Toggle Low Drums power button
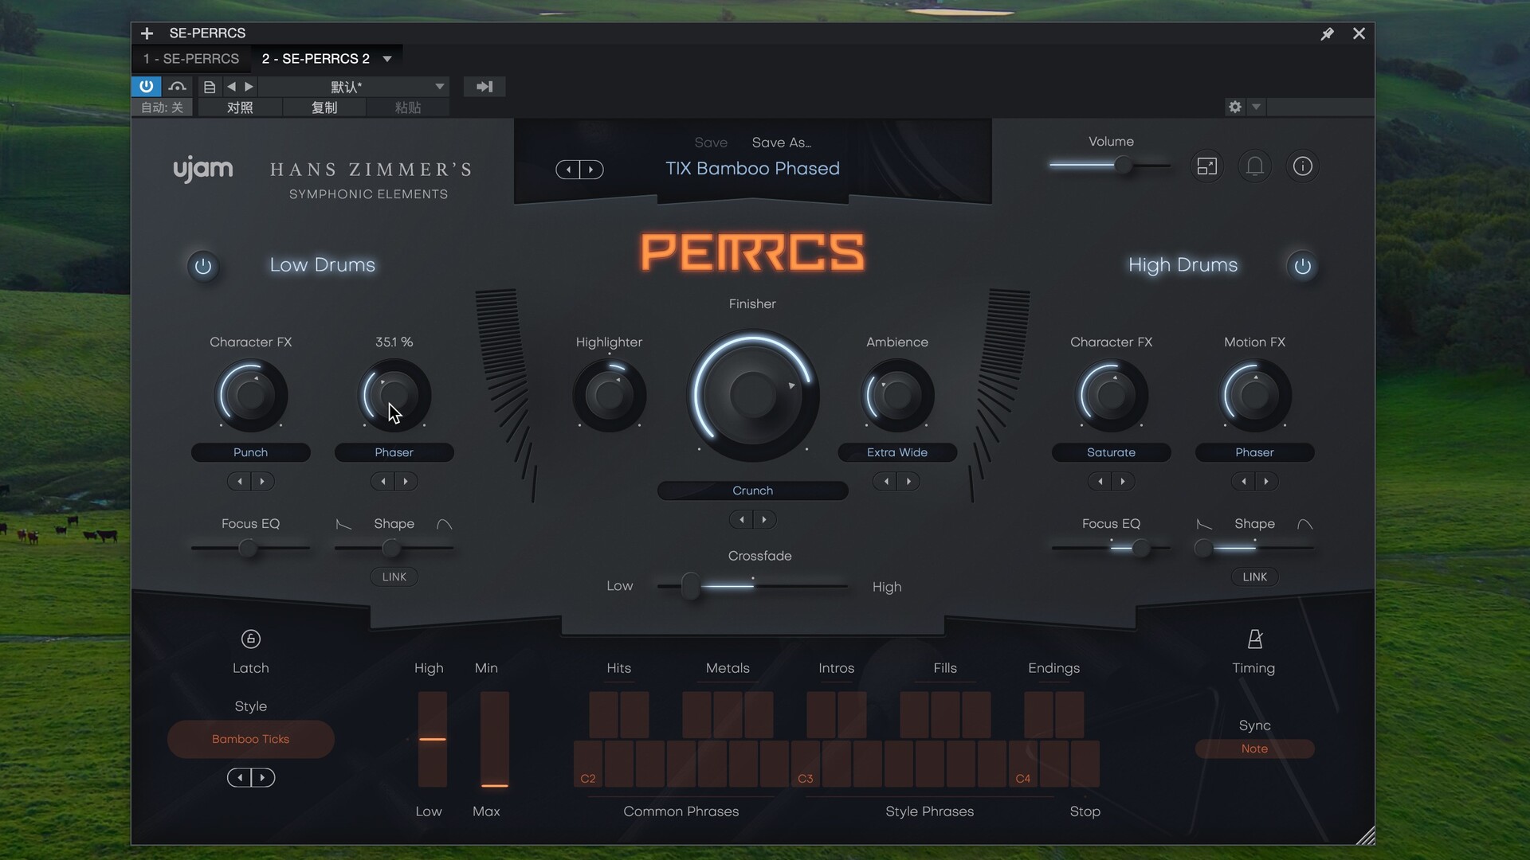This screenshot has width=1530, height=860. [x=203, y=266]
